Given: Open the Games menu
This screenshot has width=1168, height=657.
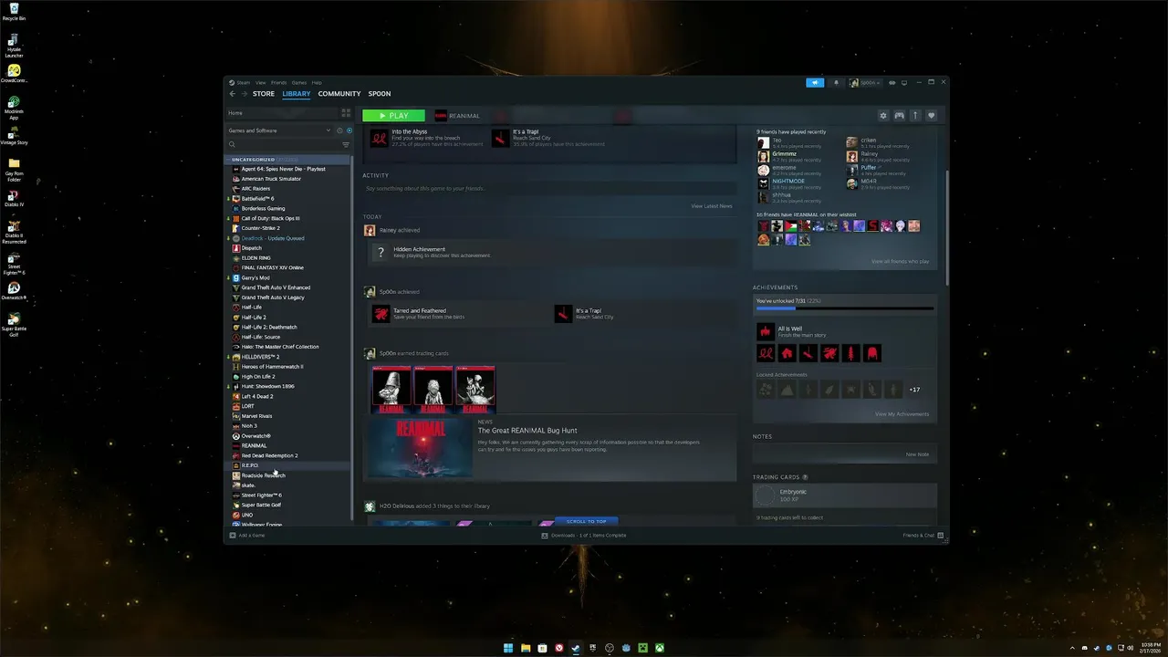Looking at the screenshot, I should [x=299, y=82].
